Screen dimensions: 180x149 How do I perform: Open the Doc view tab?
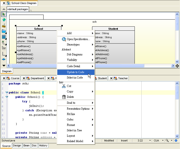tap(34, 145)
